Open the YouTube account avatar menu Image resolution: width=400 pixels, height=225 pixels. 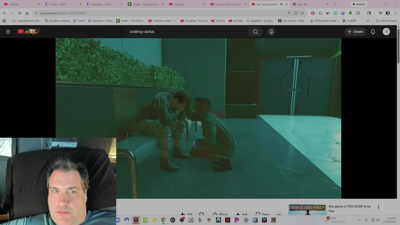pos(386,32)
